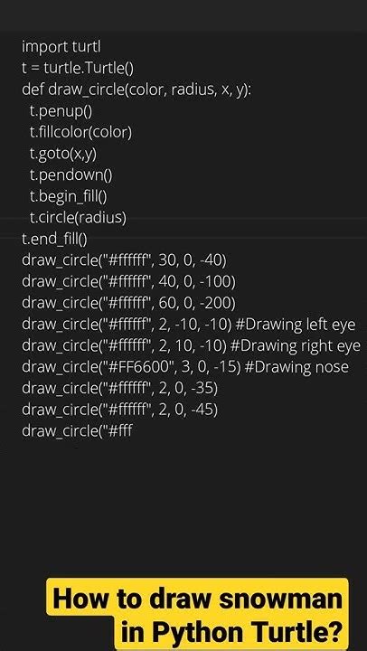Click the t.circle(radius) line

coord(78,218)
